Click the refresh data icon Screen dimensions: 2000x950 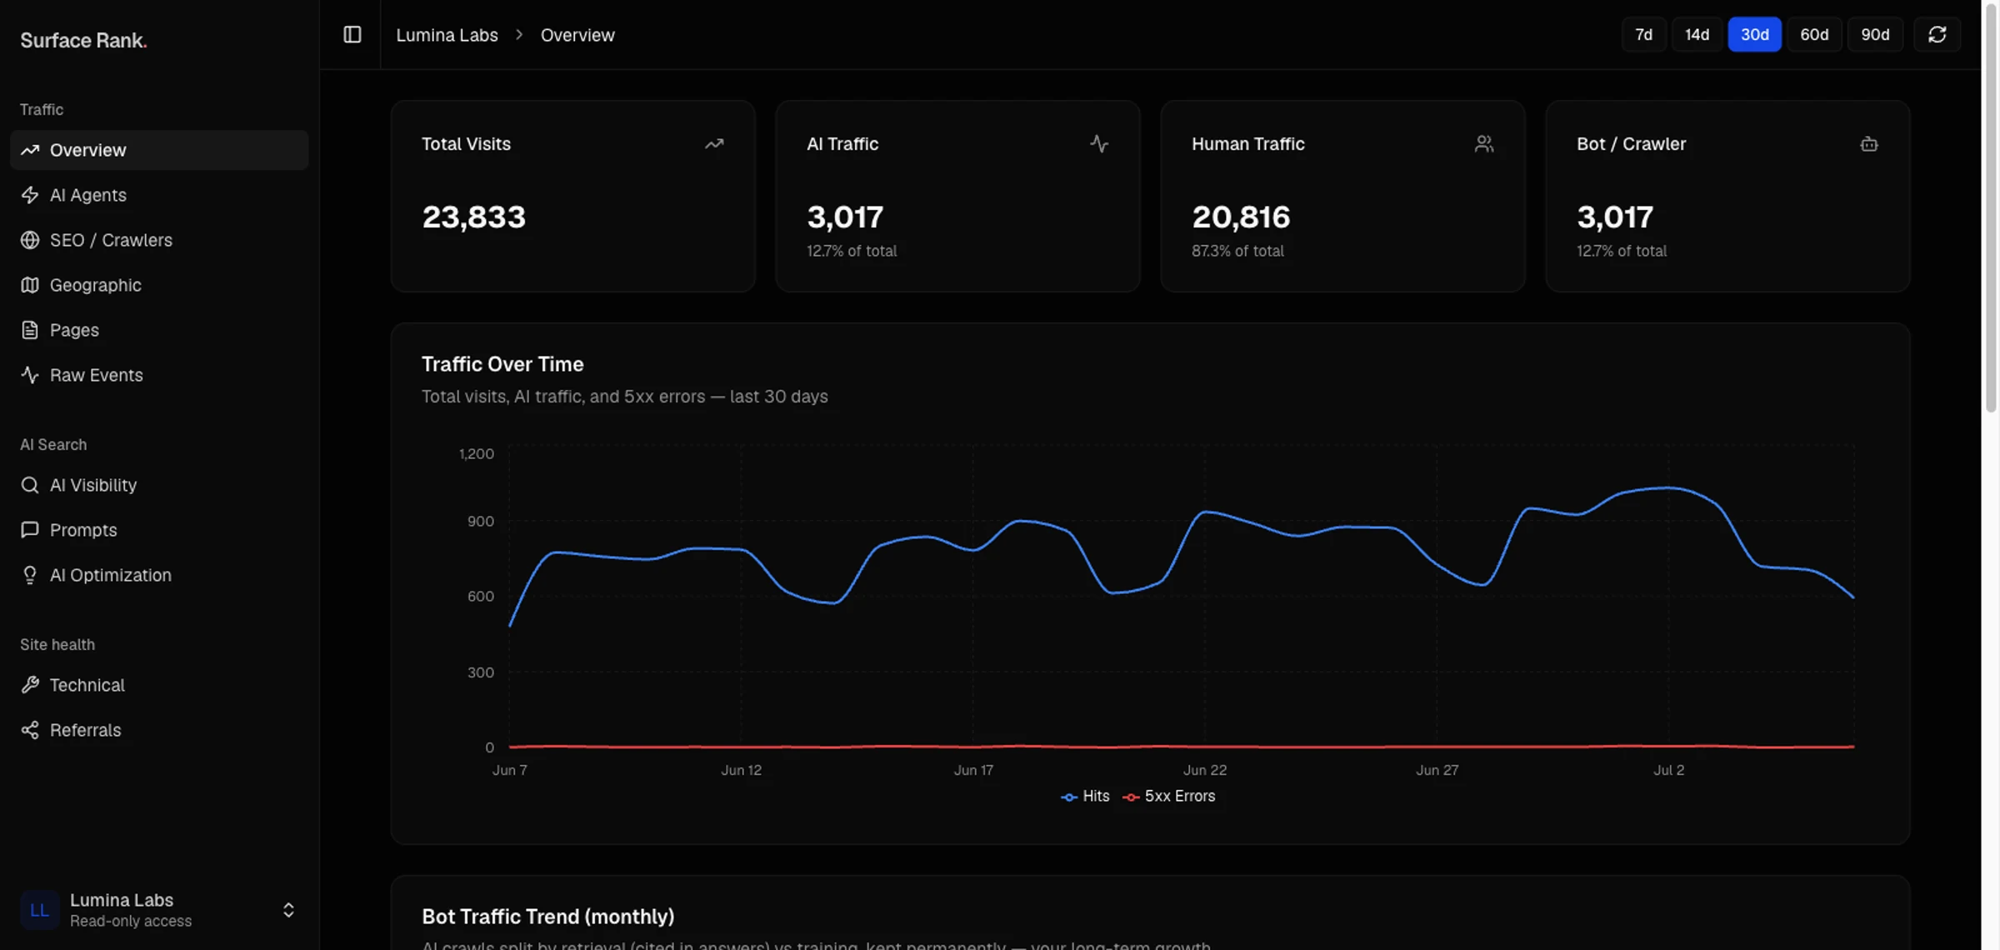coord(1937,34)
